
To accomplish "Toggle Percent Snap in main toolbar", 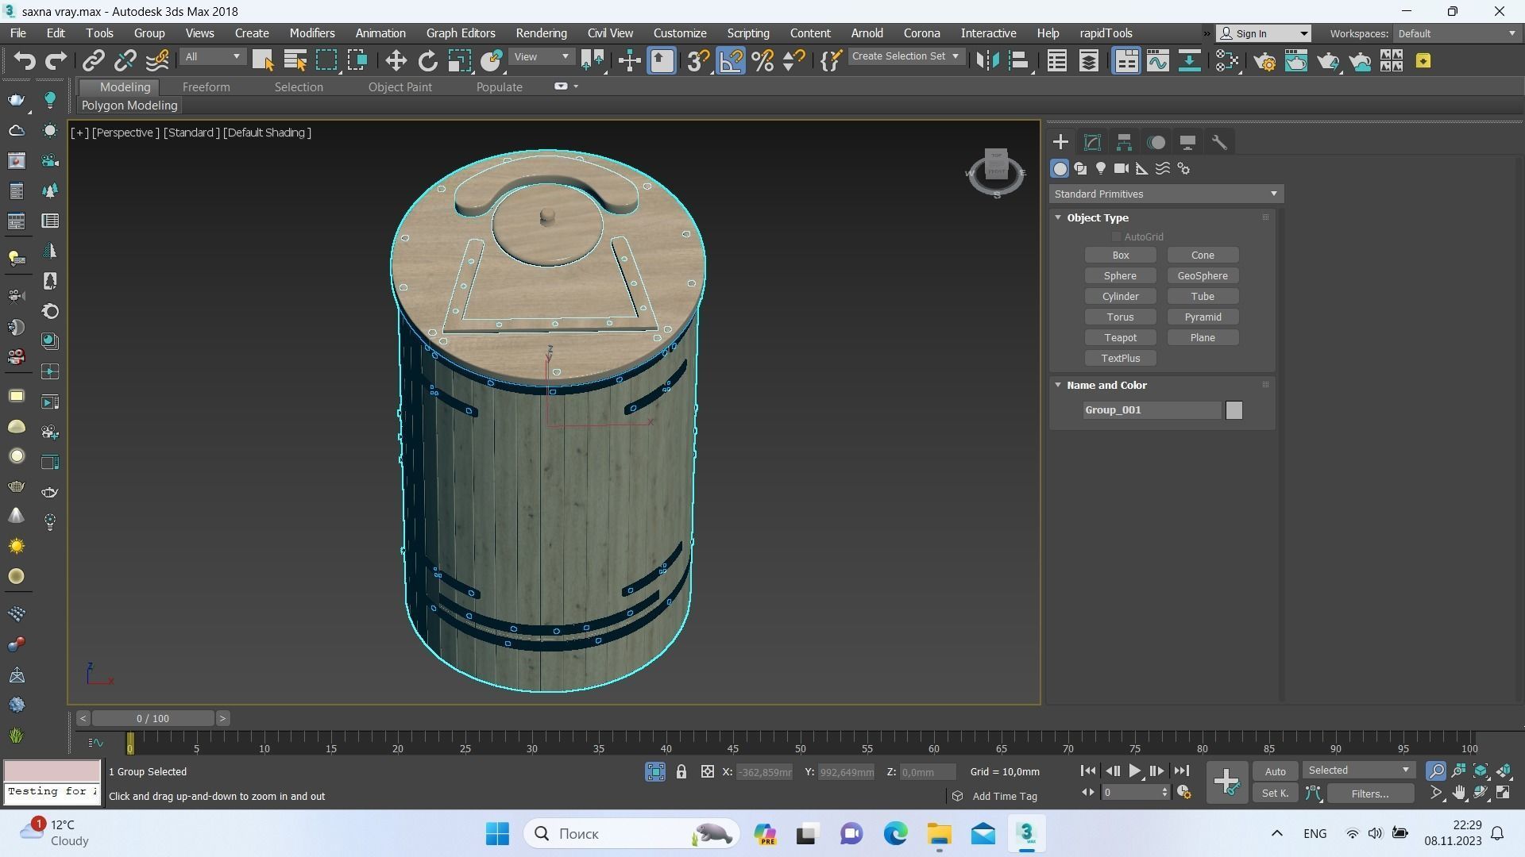I will click(762, 60).
